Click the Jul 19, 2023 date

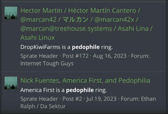101,99
